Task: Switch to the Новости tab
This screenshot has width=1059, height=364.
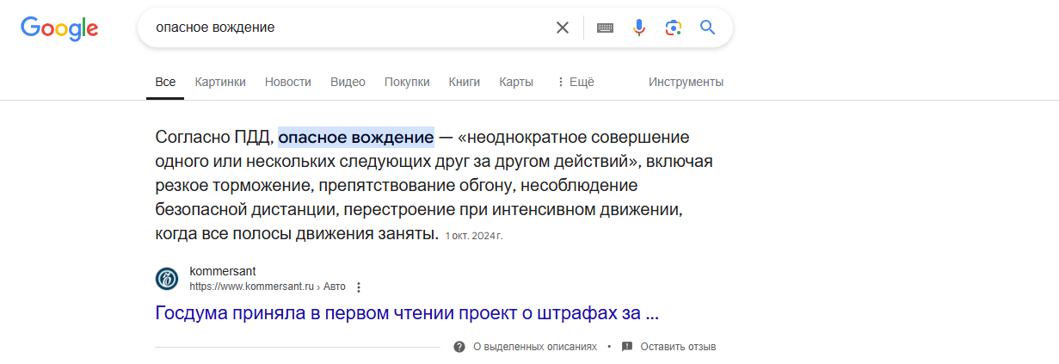Action: [288, 82]
